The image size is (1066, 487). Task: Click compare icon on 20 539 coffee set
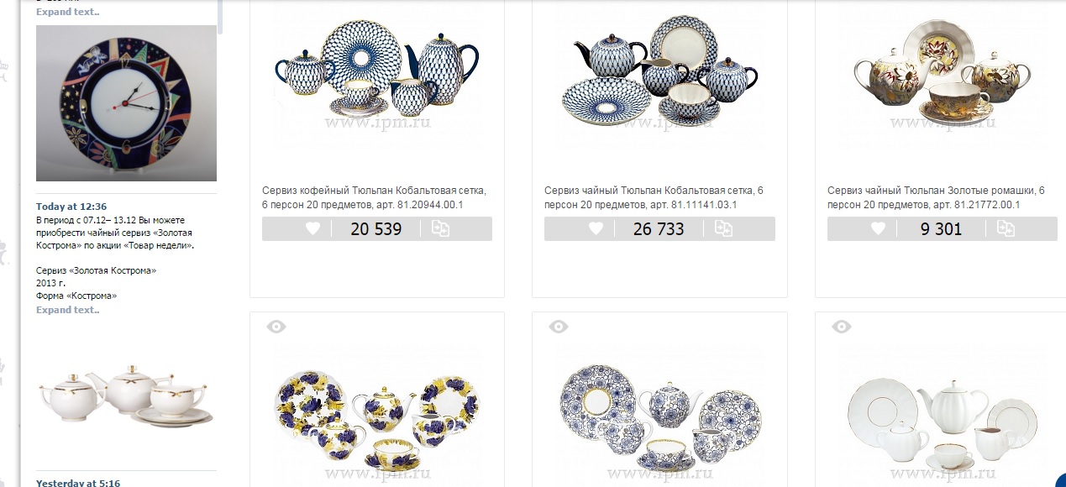[441, 228]
